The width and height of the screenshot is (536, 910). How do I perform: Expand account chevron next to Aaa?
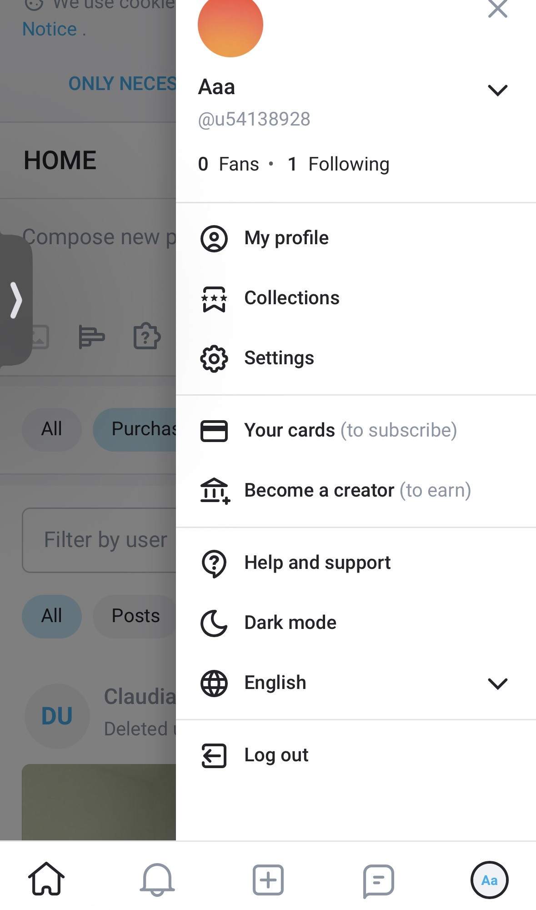pos(497,90)
